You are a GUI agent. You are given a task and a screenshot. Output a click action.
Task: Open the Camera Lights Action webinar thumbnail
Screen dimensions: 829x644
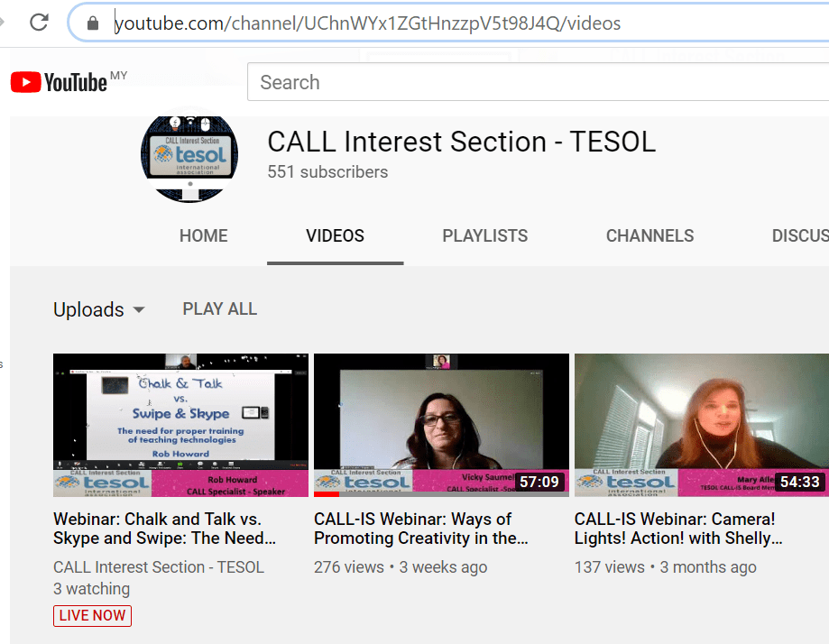(x=702, y=425)
